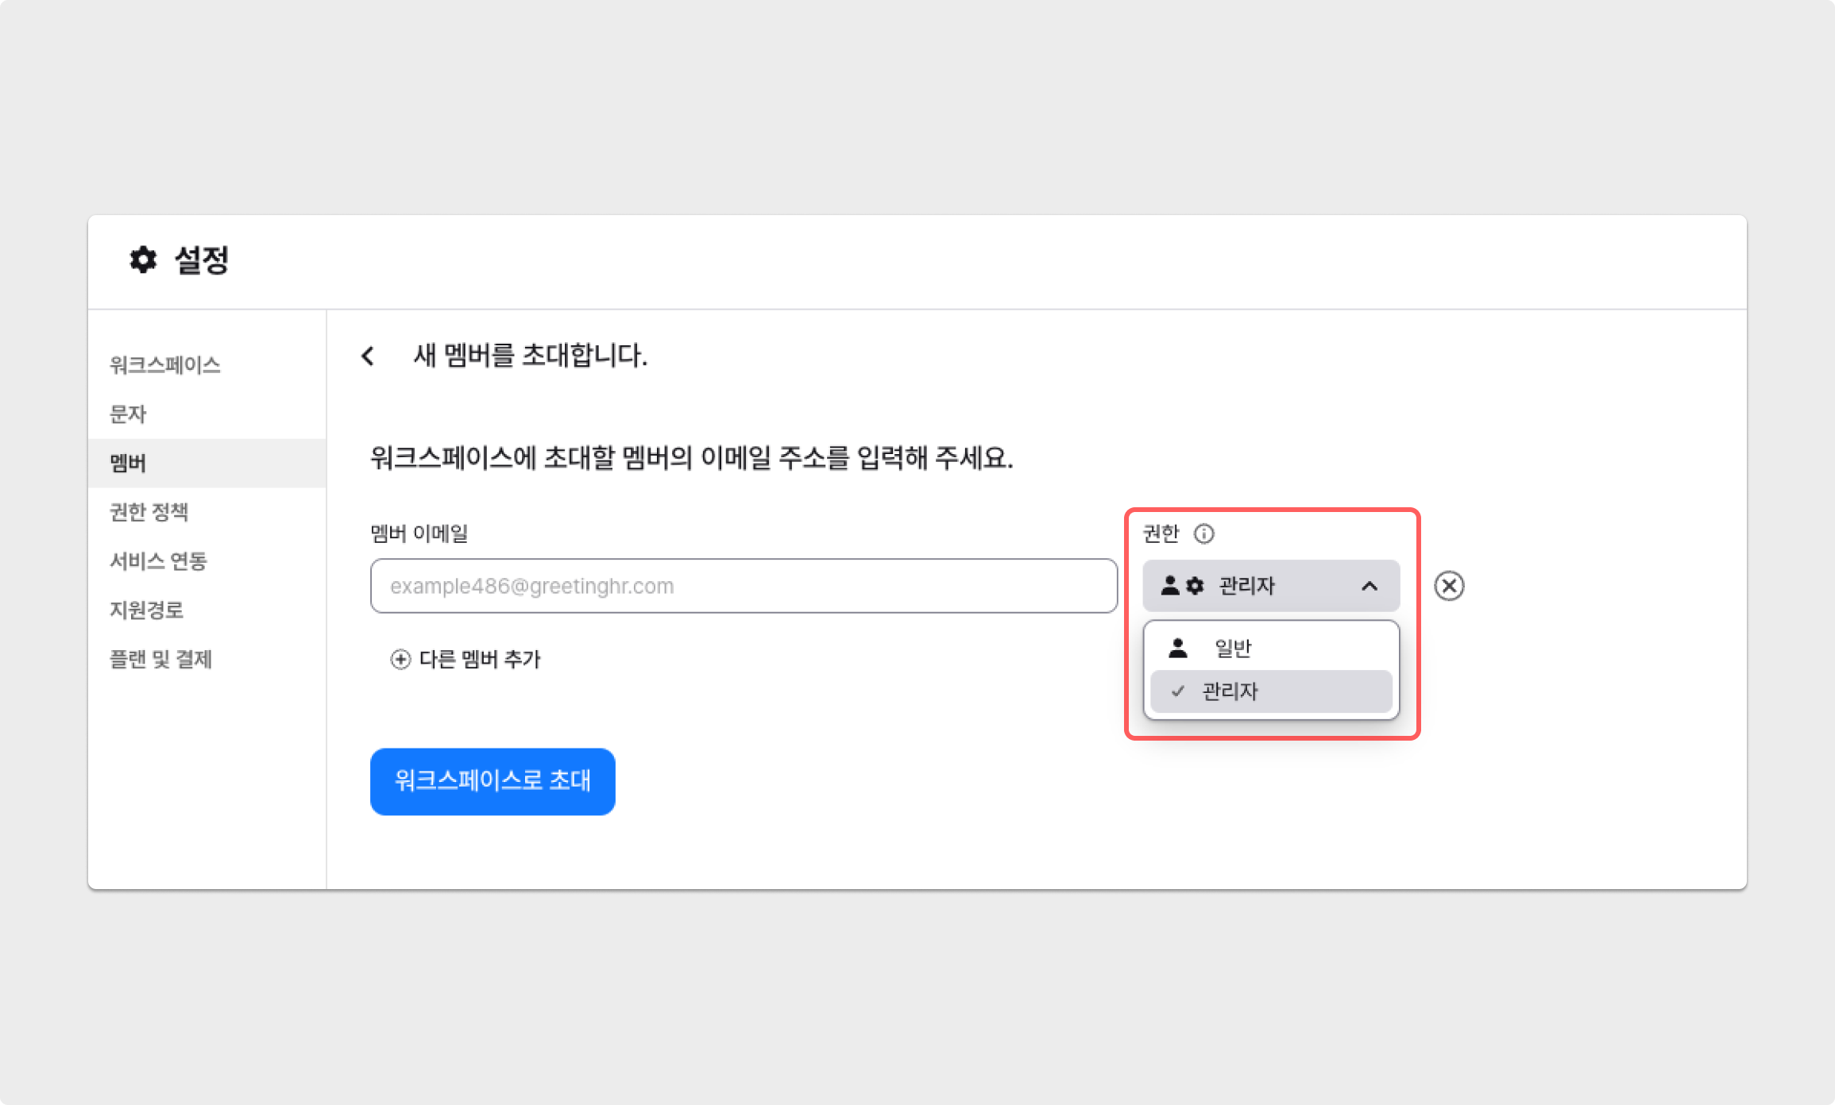Select 멤버 in settings sidebar
1835x1105 pixels.
click(x=128, y=463)
